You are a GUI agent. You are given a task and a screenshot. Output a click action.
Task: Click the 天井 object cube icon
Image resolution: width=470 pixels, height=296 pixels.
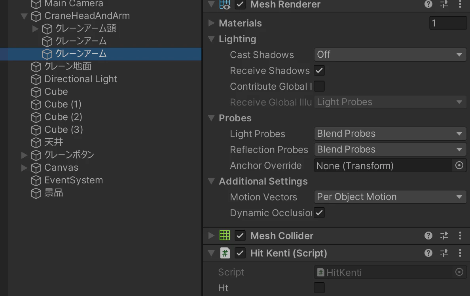tap(36, 142)
